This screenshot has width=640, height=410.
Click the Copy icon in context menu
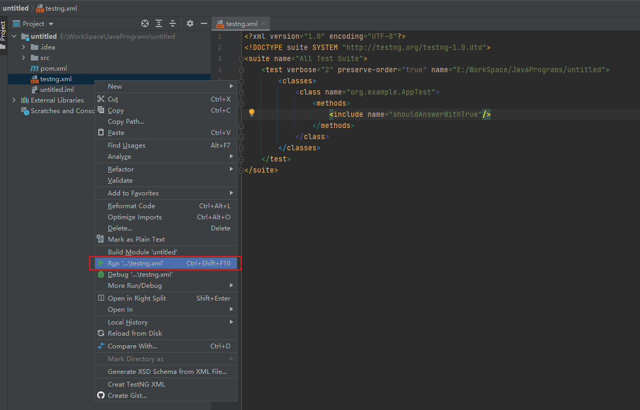pyautogui.click(x=101, y=110)
